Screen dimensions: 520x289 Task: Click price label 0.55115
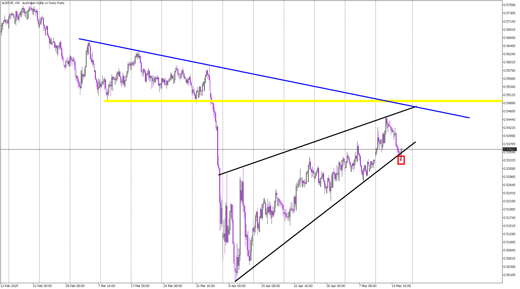510,95
